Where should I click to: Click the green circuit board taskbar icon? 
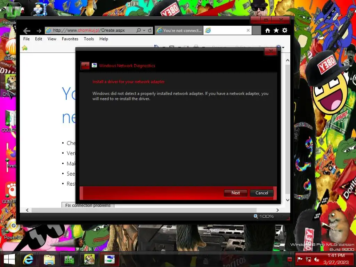tap(69, 259)
